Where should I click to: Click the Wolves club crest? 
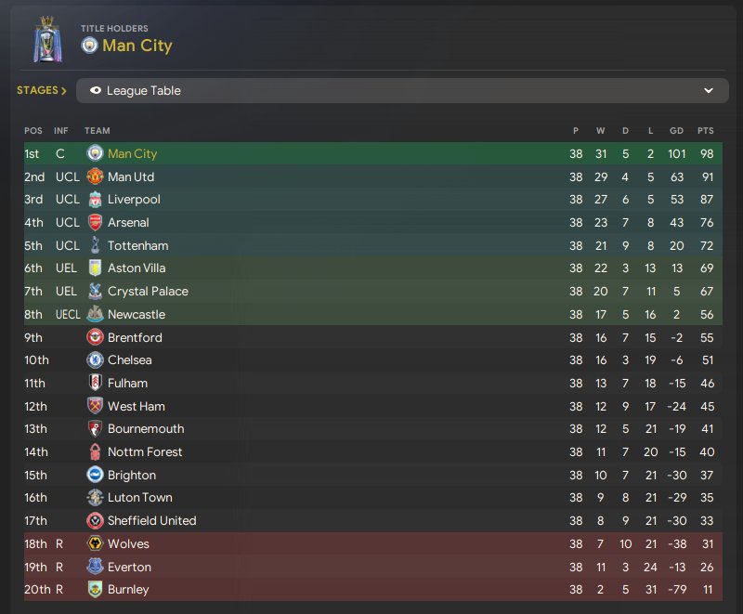pyautogui.click(x=96, y=543)
